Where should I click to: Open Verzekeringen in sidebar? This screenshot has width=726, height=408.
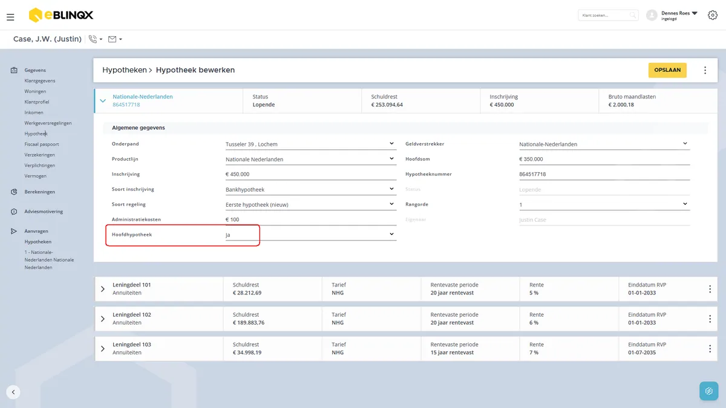[40, 155]
